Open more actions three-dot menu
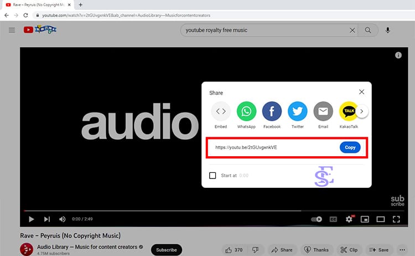This screenshot has width=415, height=256. 402,250
